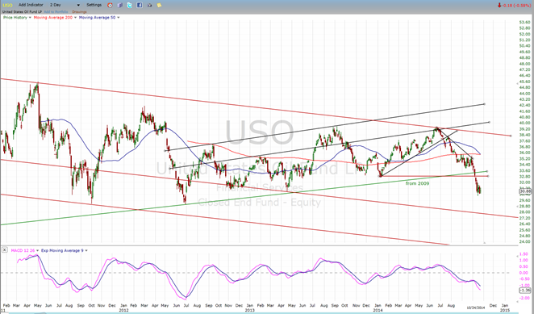534x314 pixels.
Task: Click the -0.18 (-0.58%) price change text
Action: [x=516, y=5]
